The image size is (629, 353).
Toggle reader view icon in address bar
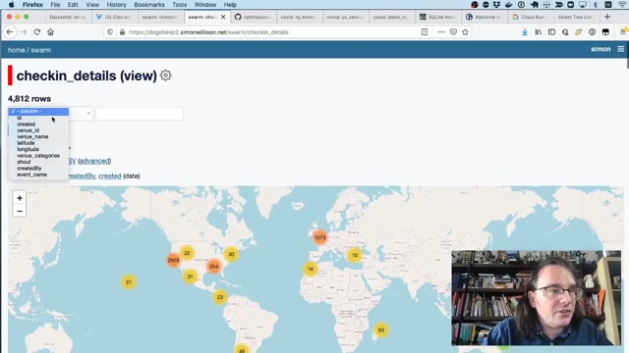point(424,32)
